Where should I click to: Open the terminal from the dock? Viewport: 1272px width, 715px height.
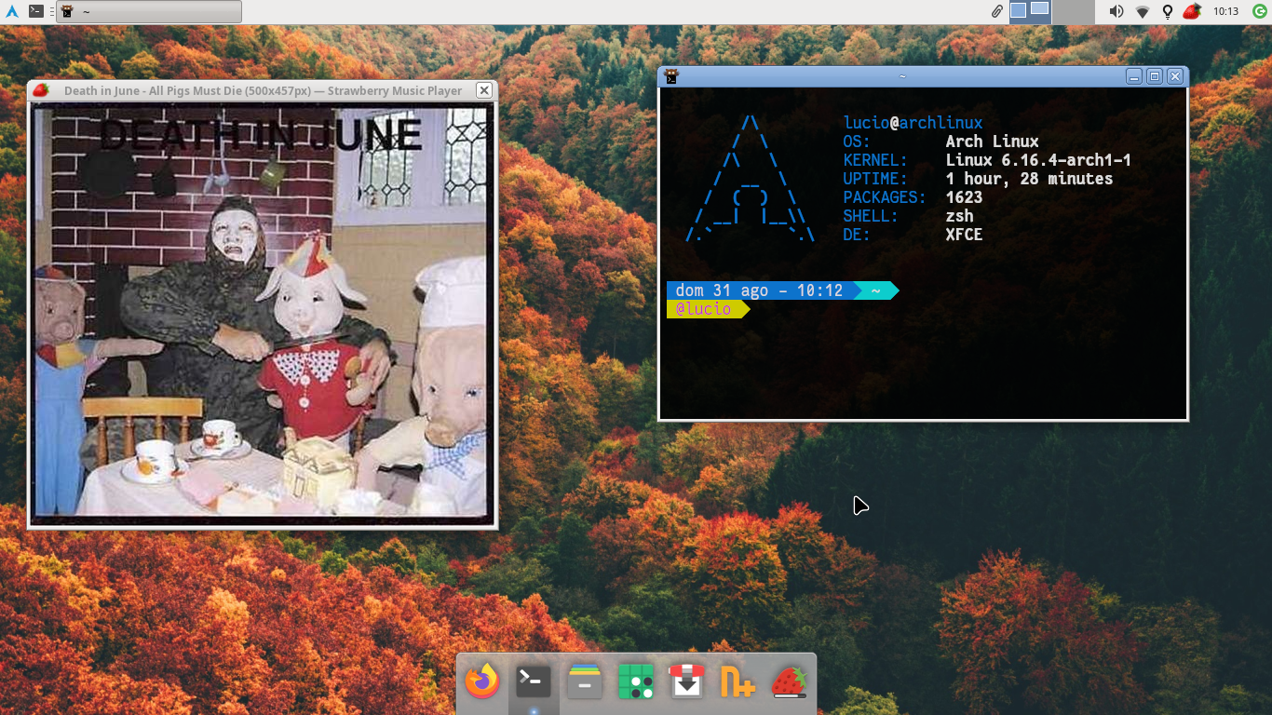click(x=534, y=681)
